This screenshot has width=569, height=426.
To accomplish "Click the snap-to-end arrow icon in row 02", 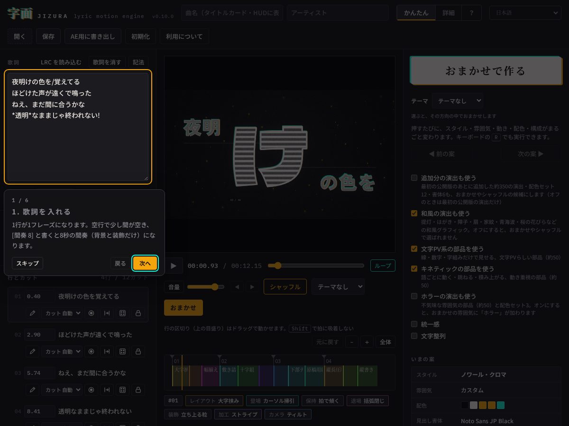I will (107, 352).
